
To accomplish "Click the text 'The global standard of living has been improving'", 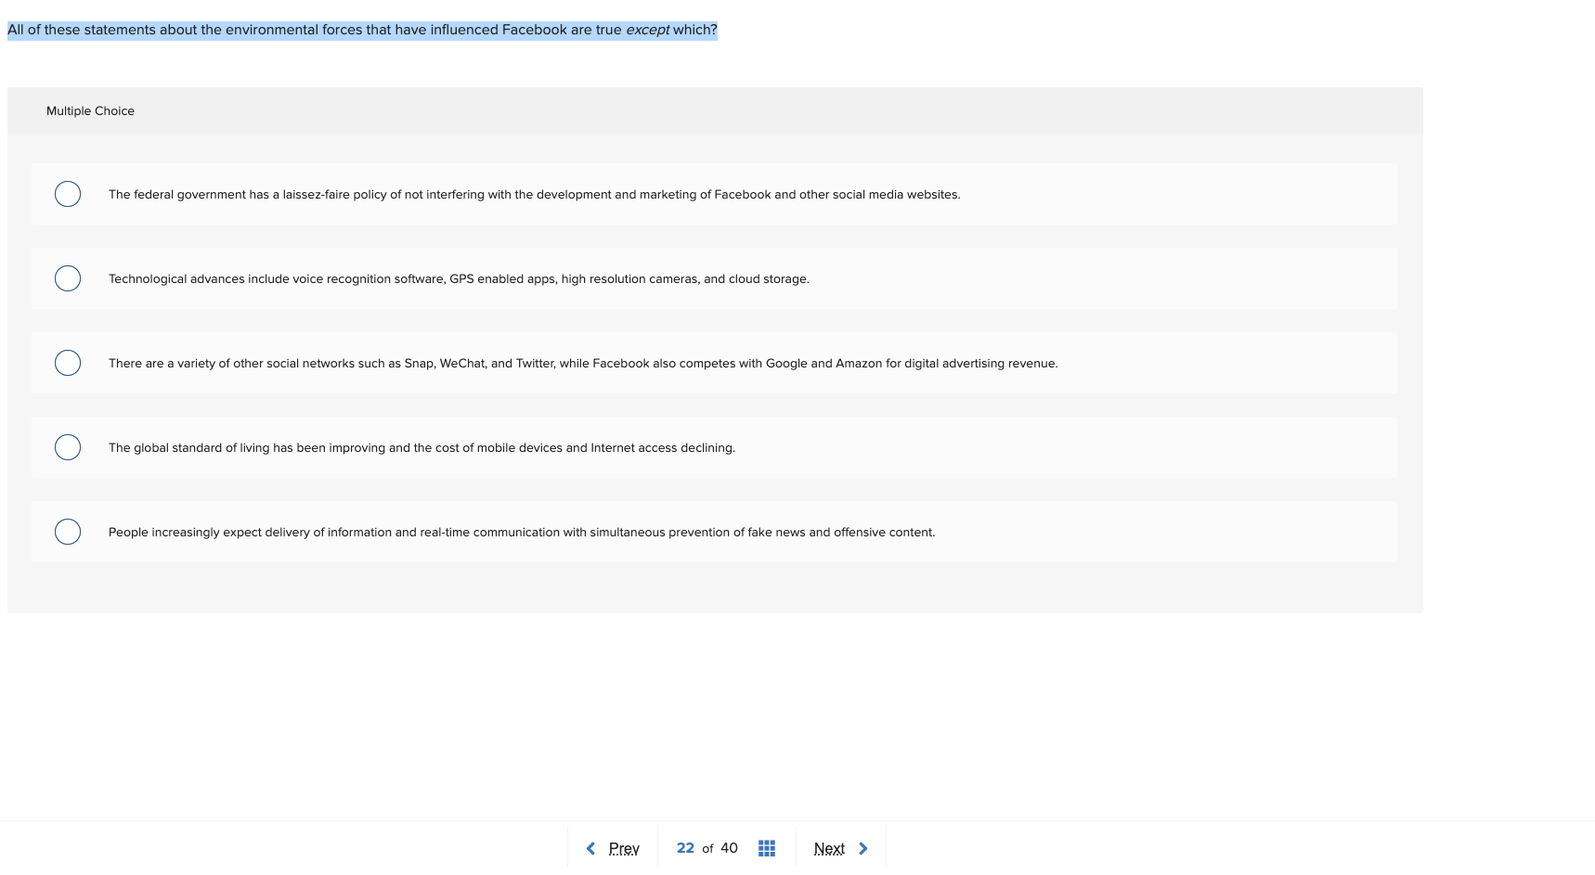I will tap(247, 447).
